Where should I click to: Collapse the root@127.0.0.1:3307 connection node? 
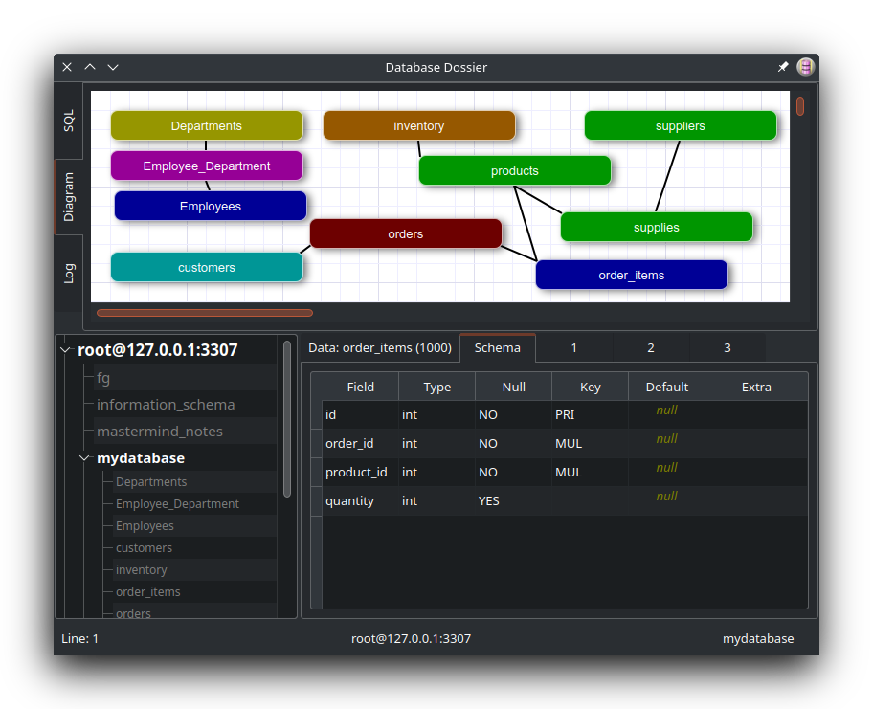(x=66, y=350)
